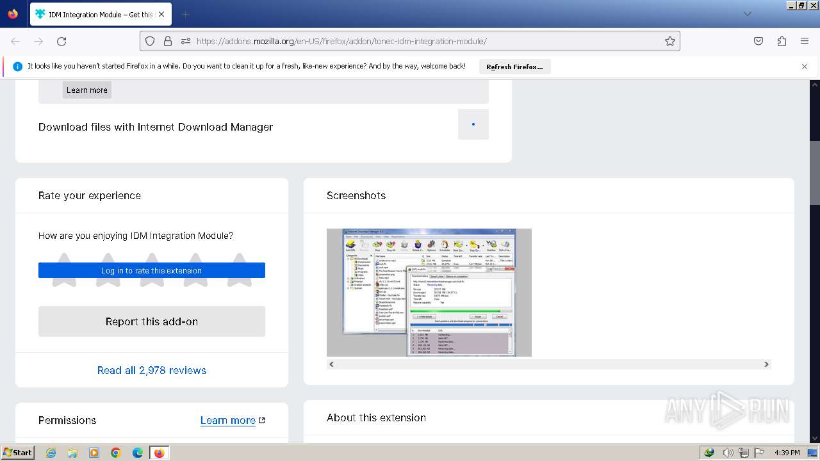Click the Rate your experience heading

coord(90,195)
